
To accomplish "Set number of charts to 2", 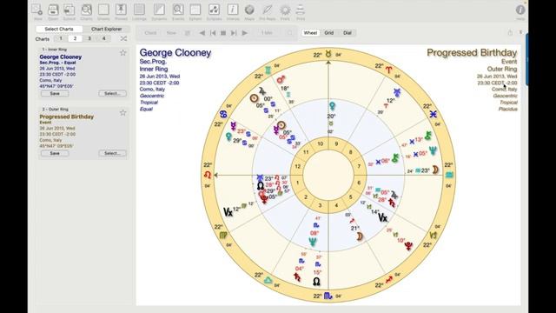I will point(75,38).
